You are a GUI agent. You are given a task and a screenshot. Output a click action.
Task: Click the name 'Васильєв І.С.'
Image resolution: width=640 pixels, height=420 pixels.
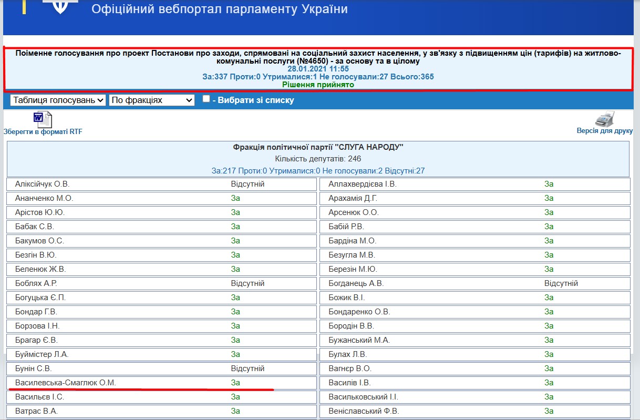click(x=40, y=397)
